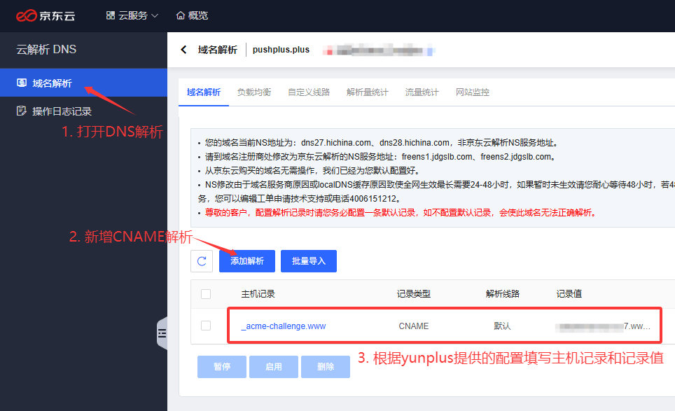Switch to 负载均衡 tab

pos(254,92)
